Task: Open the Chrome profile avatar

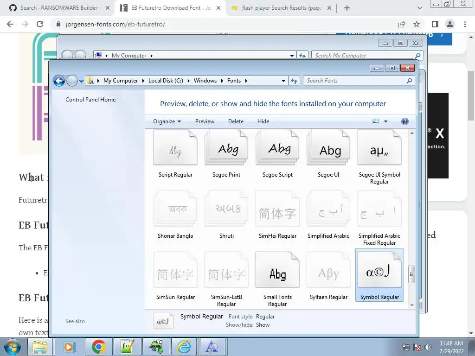Action: tap(450, 24)
